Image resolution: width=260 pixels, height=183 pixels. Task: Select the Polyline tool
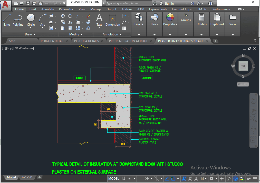pos(18,20)
